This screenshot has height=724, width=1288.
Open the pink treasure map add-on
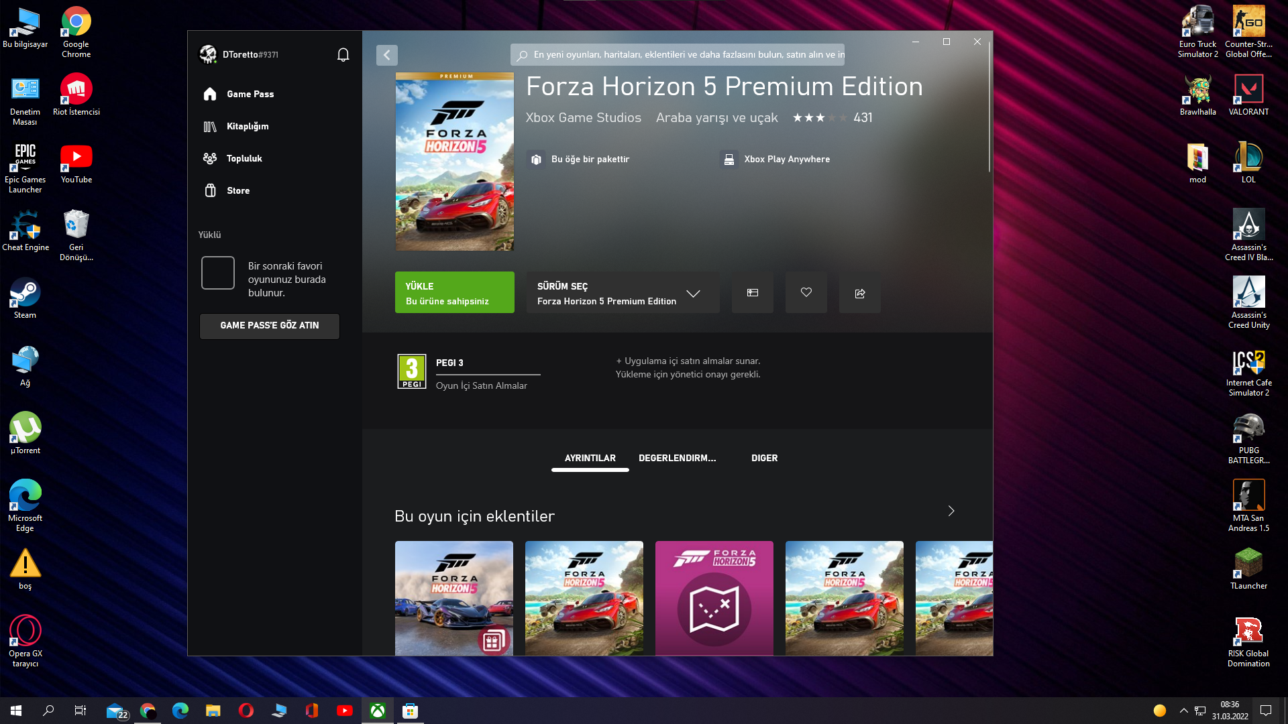[x=714, y=598]
